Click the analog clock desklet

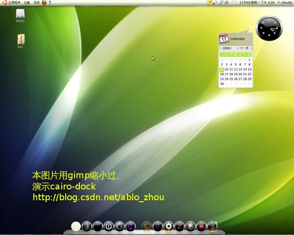(269, 28)
